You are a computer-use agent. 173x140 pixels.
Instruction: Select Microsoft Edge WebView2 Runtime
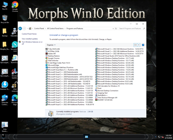click(60, 67)
